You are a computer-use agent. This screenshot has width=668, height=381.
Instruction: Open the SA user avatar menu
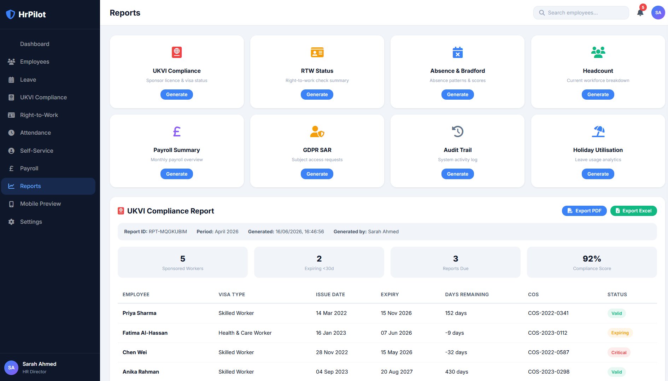coord(658,13)
